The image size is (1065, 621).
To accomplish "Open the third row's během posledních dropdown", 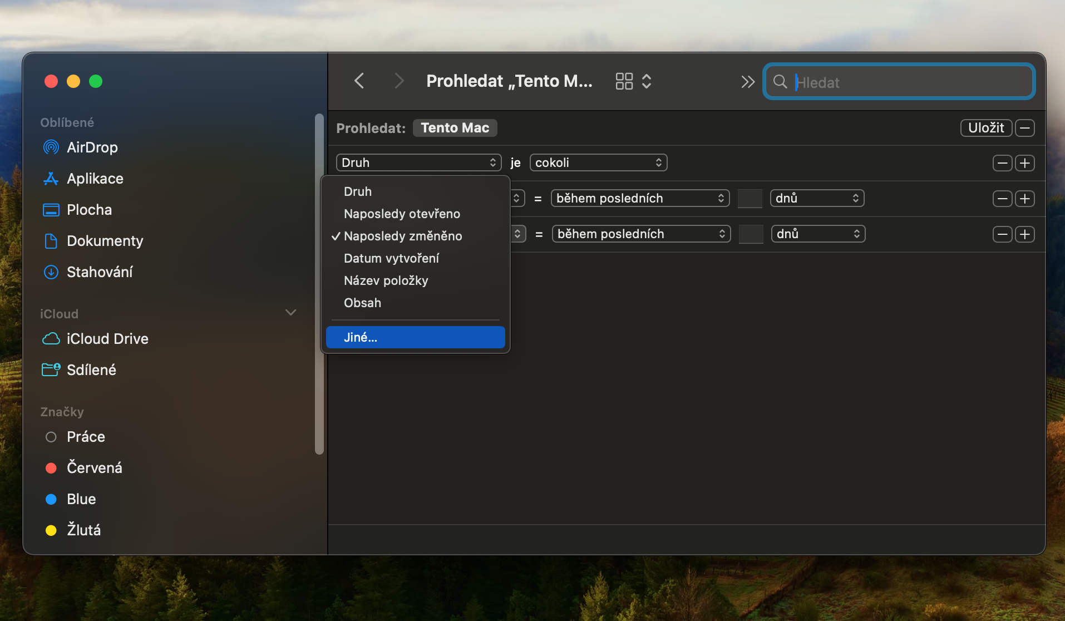I will tap(642, 234).
